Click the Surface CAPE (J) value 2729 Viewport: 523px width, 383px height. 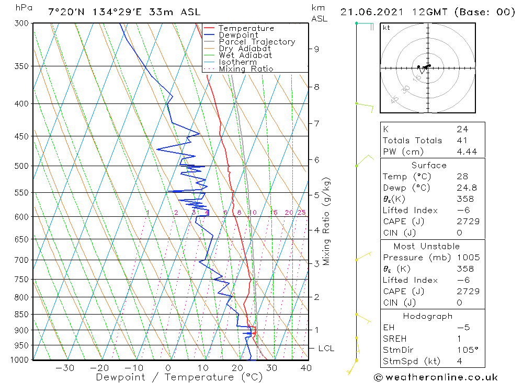pyautogui.click(x=468, y=222)
